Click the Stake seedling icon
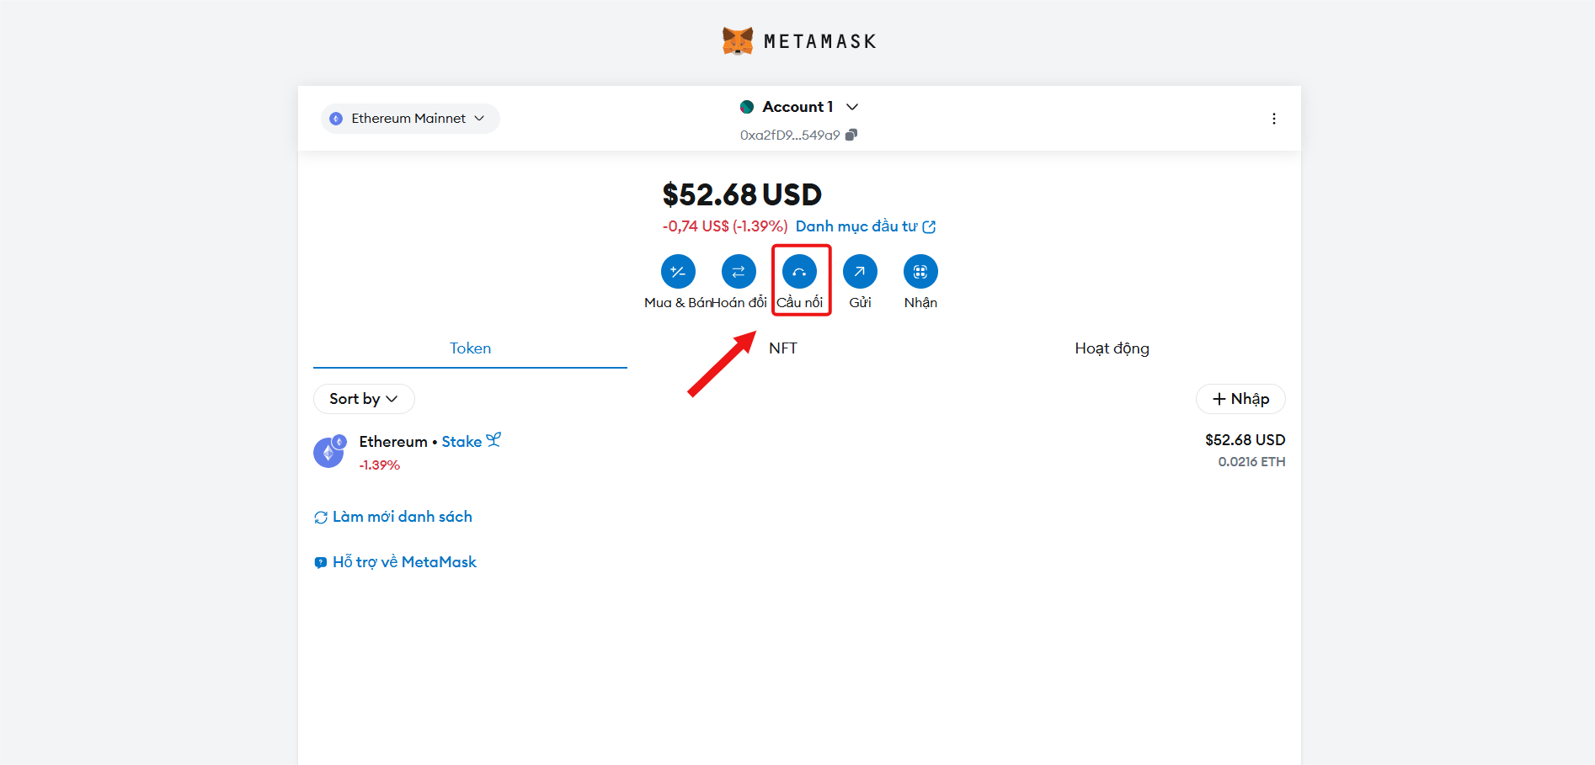The width and height of the screenshot is (1595, 765). [493, 440]
